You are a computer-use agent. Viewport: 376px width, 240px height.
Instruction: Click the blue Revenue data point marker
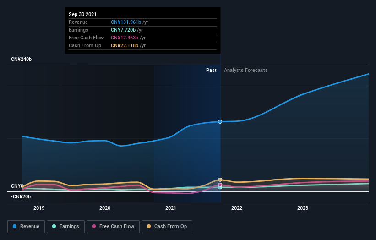220,122
